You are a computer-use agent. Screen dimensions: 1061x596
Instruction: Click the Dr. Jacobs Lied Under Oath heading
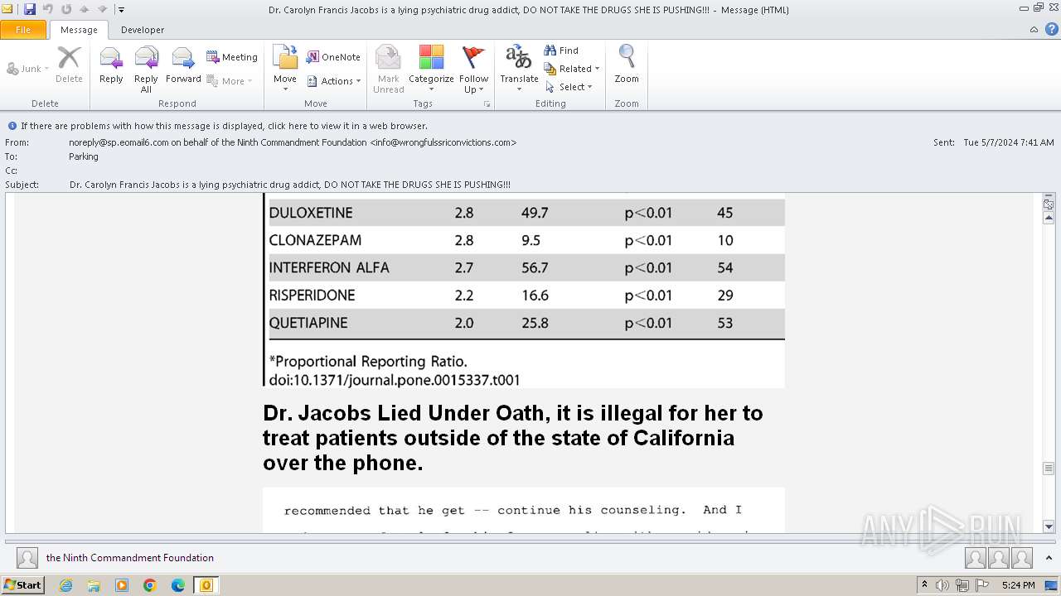[513, 438]
